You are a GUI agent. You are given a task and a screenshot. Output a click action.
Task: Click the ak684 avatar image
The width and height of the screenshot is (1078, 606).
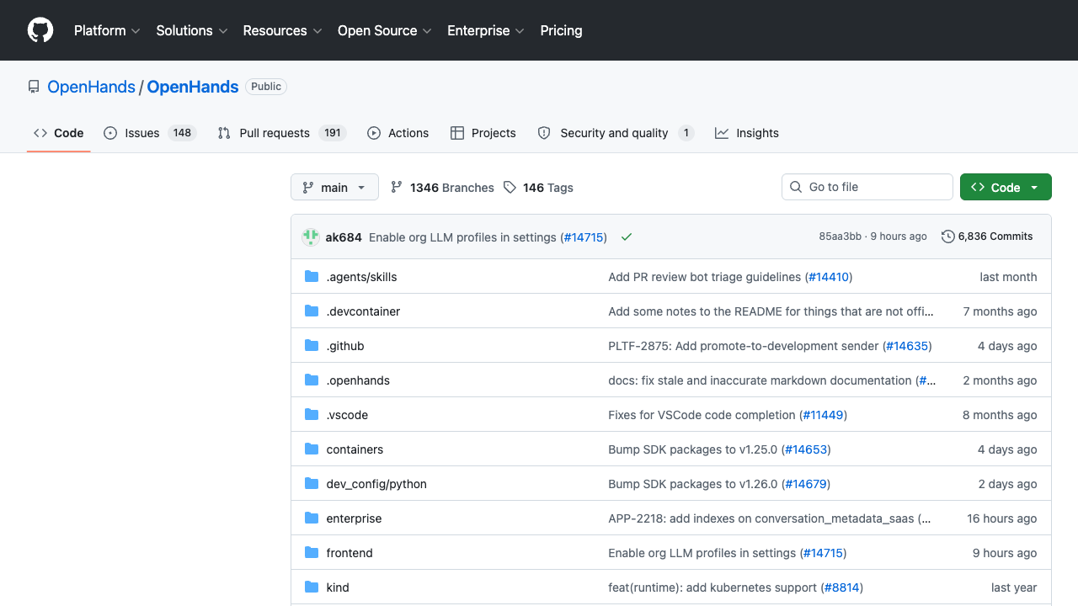point(311,237)
